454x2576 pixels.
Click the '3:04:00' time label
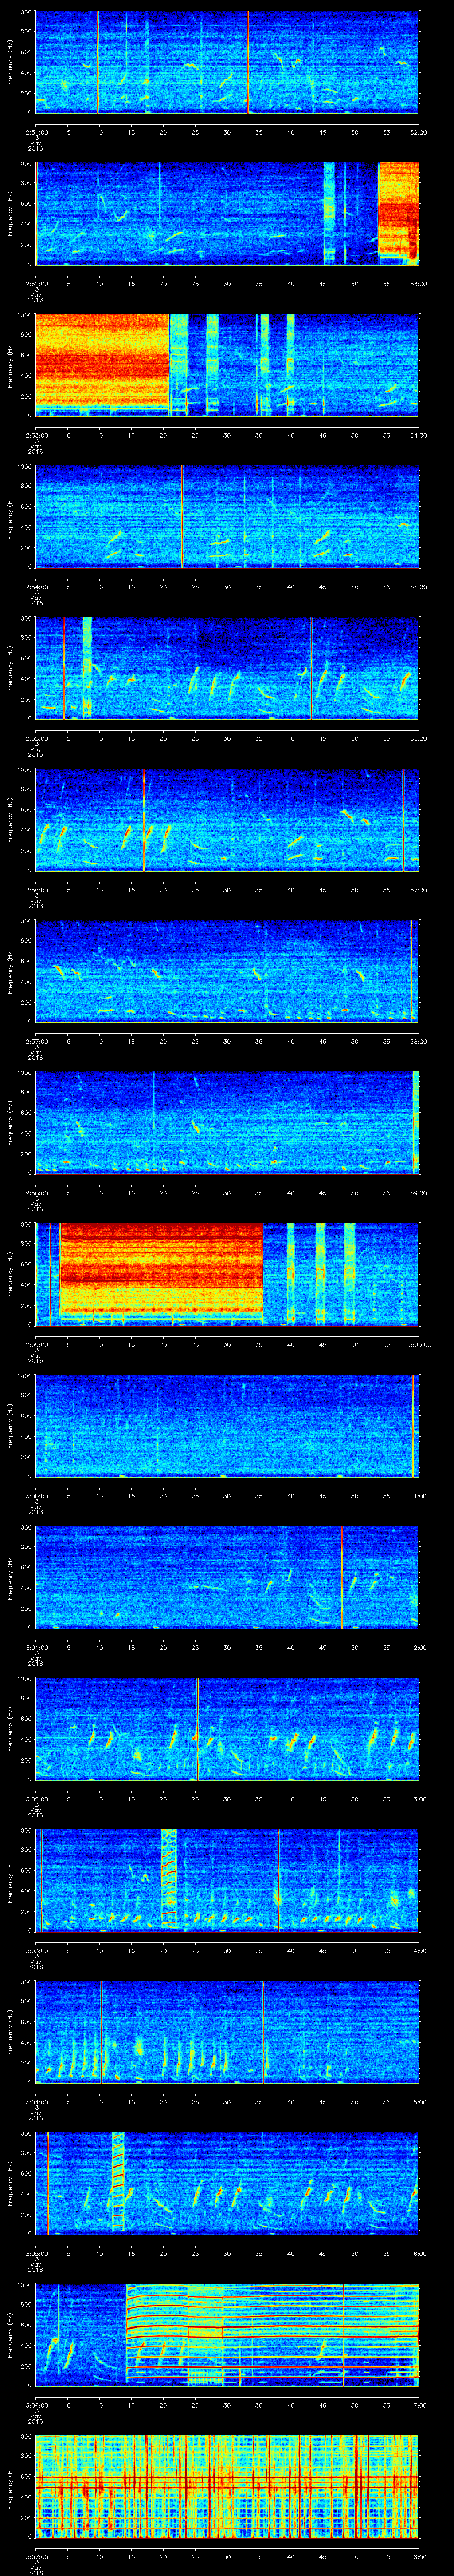point(35,2101)
